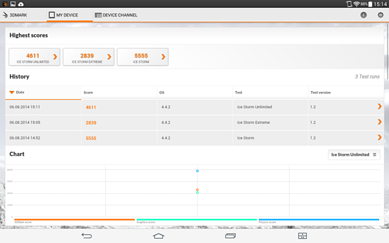Click the green Graphics score chart point
Screen dimensions: 389x243
pyautogui.click(x=197, y=193)
